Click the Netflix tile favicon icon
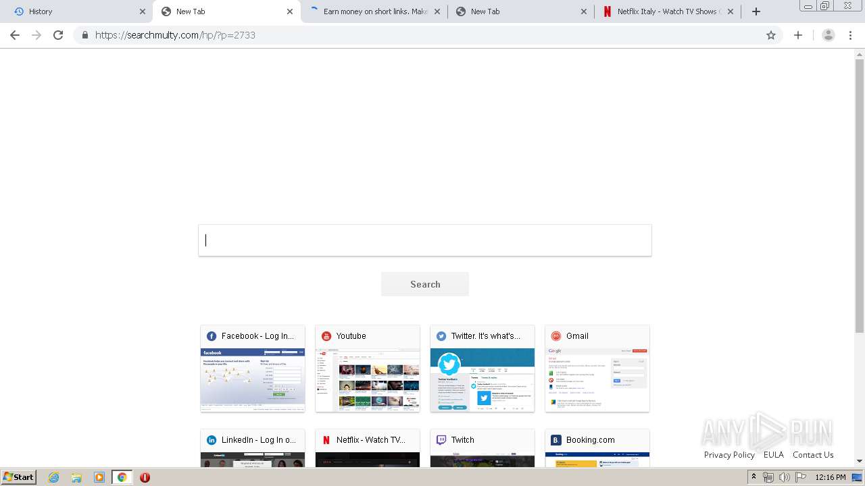865x486 pixels. [x=326, y=440]
